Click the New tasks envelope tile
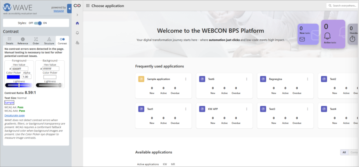This screenshot has width=359, height=167. [308, 35]
